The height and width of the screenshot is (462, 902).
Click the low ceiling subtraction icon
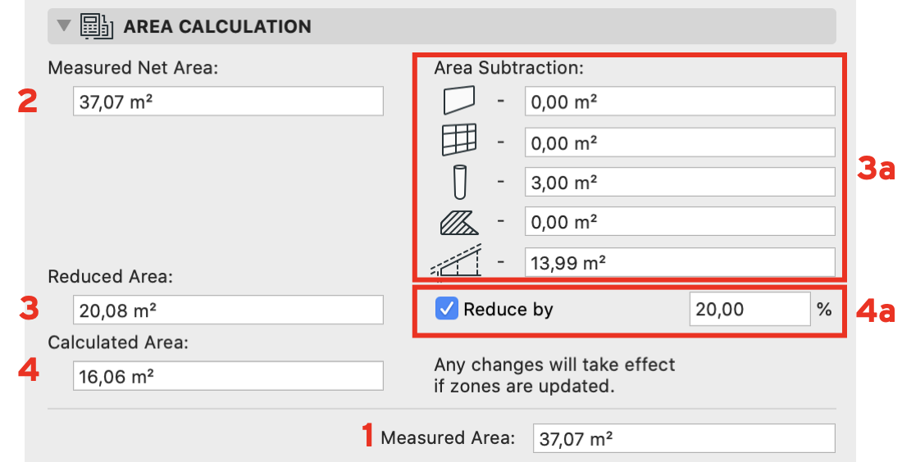[456, 261]
